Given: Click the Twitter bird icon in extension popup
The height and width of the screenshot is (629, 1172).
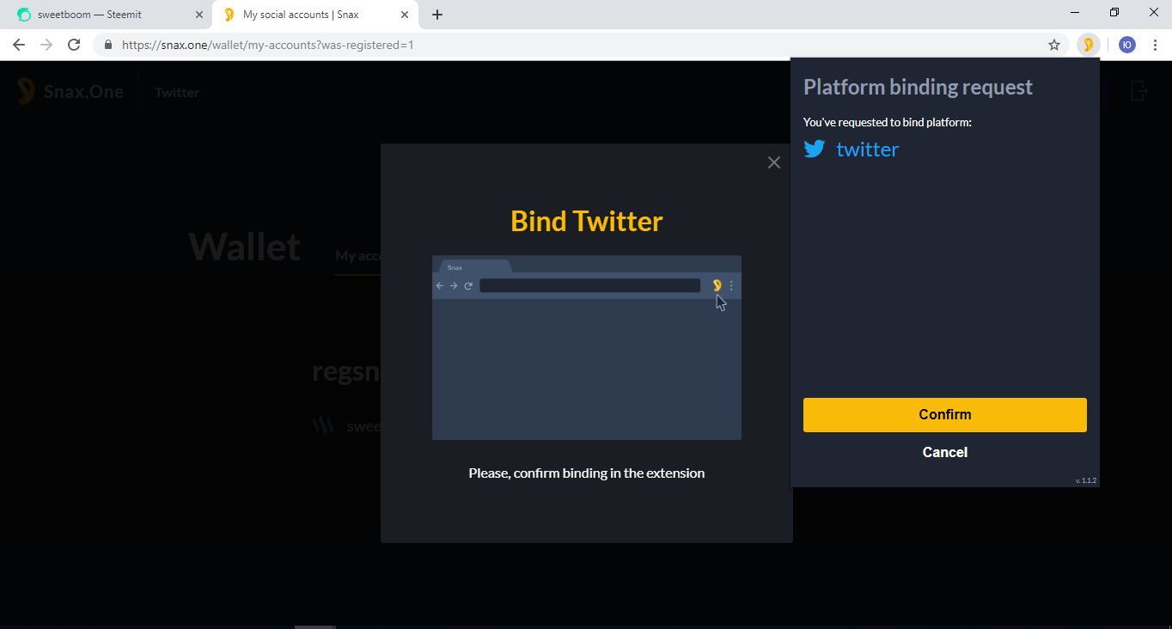Looking at the screenshot, I should (815, 149).
